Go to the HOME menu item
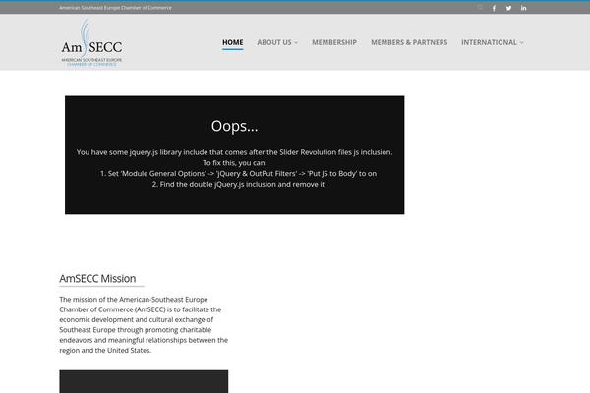Image resolution: width=590 pixels, height=393 pixels. (x=232, y=42)
